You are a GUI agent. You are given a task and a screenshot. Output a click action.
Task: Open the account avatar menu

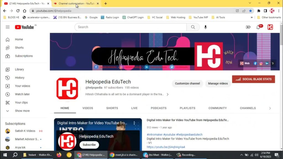270,27
